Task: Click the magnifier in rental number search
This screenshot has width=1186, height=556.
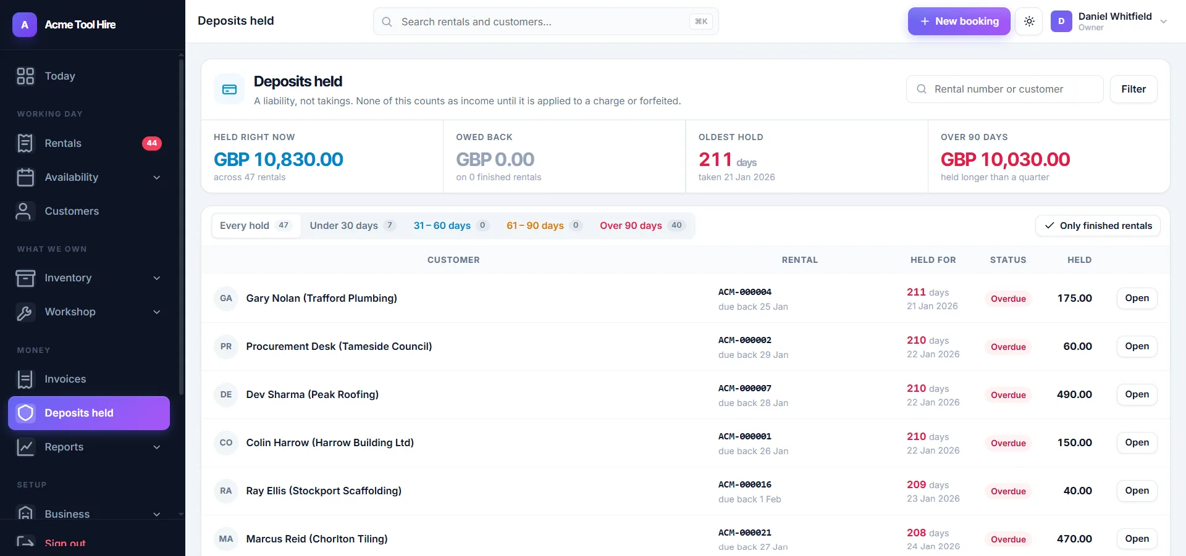Action: tap(922, 89)
